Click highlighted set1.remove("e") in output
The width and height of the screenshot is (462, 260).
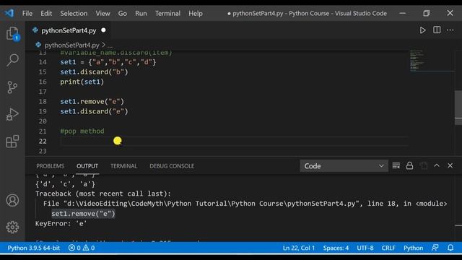point(83,214)
